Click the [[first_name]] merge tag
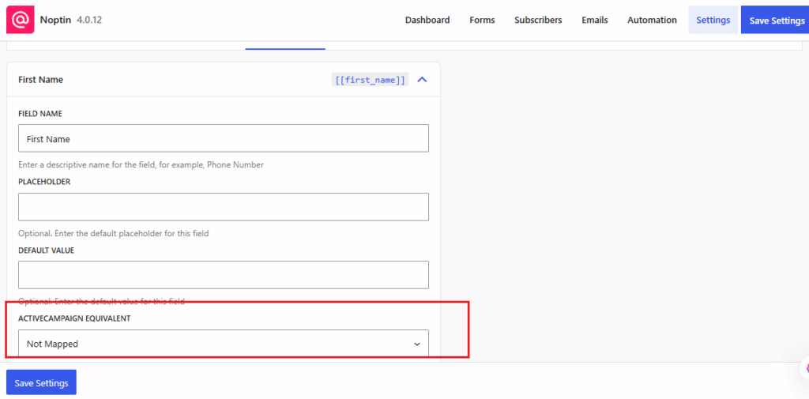Image resolution: width=809 pixels, height=399 pixels. tap(370, 80)
